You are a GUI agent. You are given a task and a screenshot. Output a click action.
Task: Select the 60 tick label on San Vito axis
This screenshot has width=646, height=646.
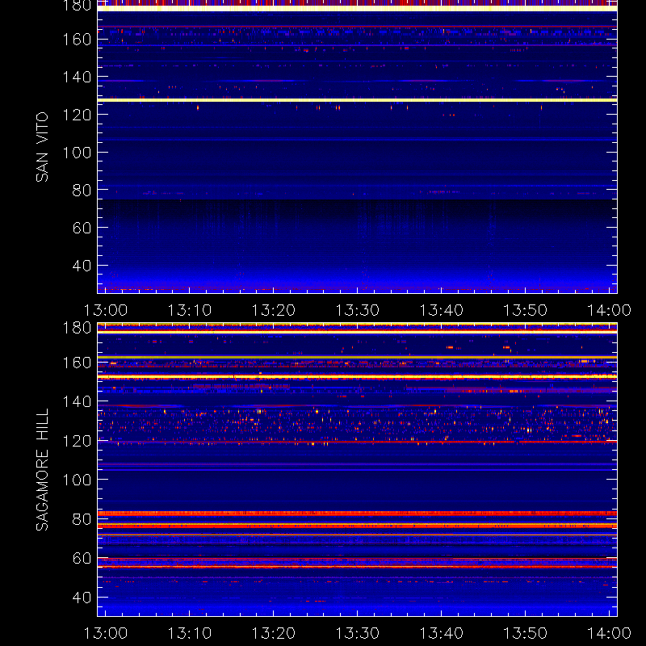tap(82, 228)
